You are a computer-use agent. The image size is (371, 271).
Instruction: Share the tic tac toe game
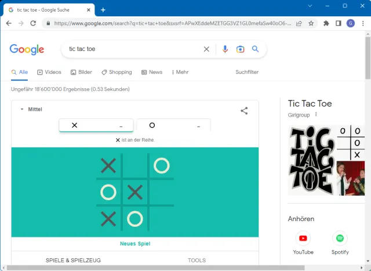[244, 111]
